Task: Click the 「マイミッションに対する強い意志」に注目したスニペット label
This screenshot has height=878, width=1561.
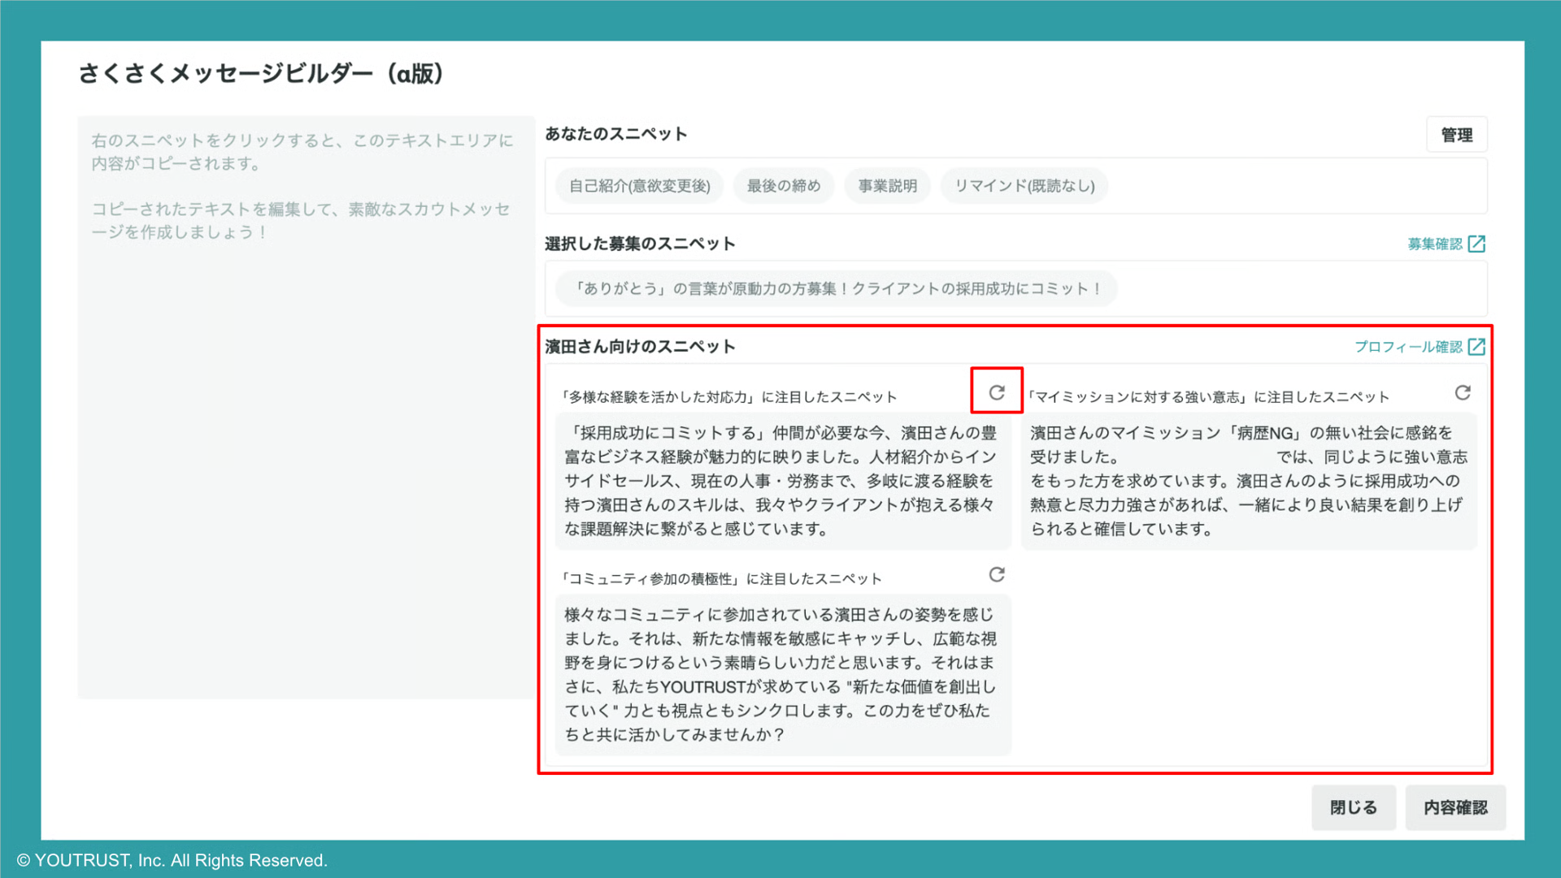Action: [1208, 397]
